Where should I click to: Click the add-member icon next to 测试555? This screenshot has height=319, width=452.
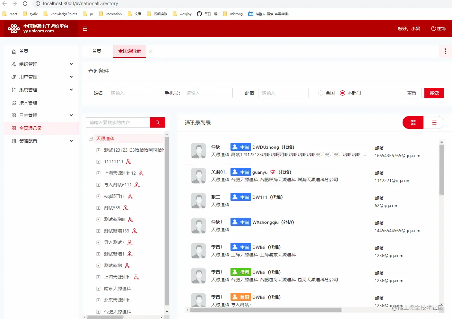tap(126, 207)
